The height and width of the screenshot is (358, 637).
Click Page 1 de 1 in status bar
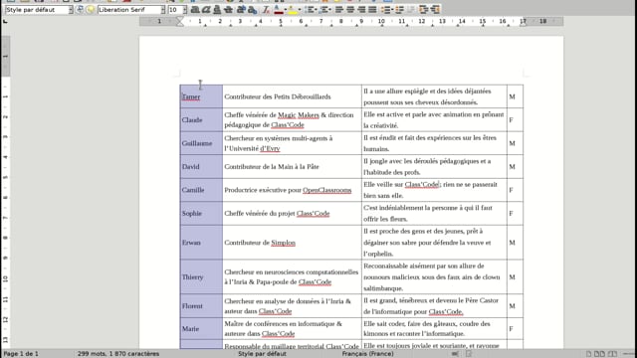pyautogui.click(x=21, y=354)
